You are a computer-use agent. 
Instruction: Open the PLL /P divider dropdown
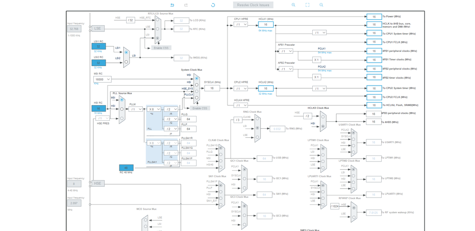coord(171,129)
